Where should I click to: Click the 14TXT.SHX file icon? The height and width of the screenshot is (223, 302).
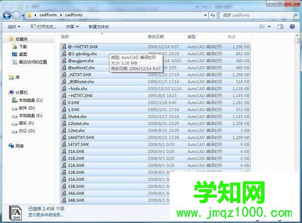[x=64, y=144]
